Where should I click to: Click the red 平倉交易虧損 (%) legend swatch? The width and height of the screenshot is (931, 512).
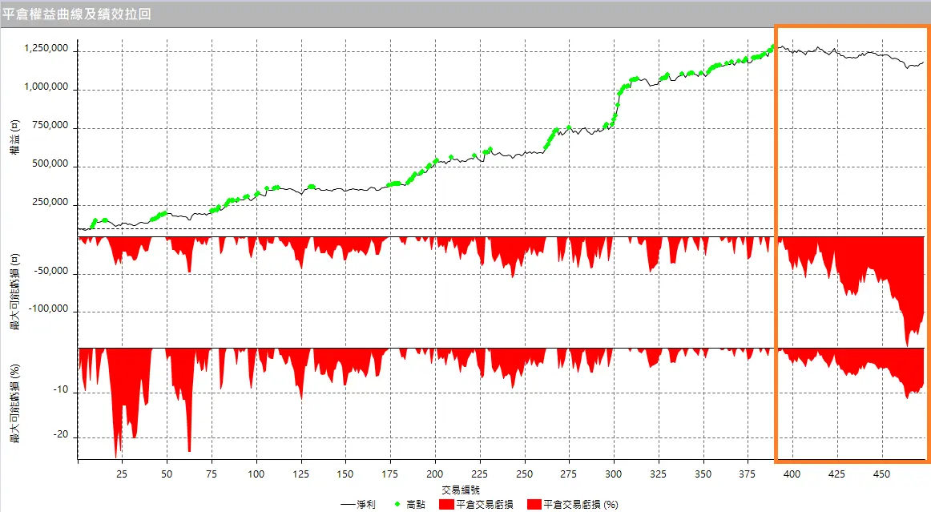[534, 505]
